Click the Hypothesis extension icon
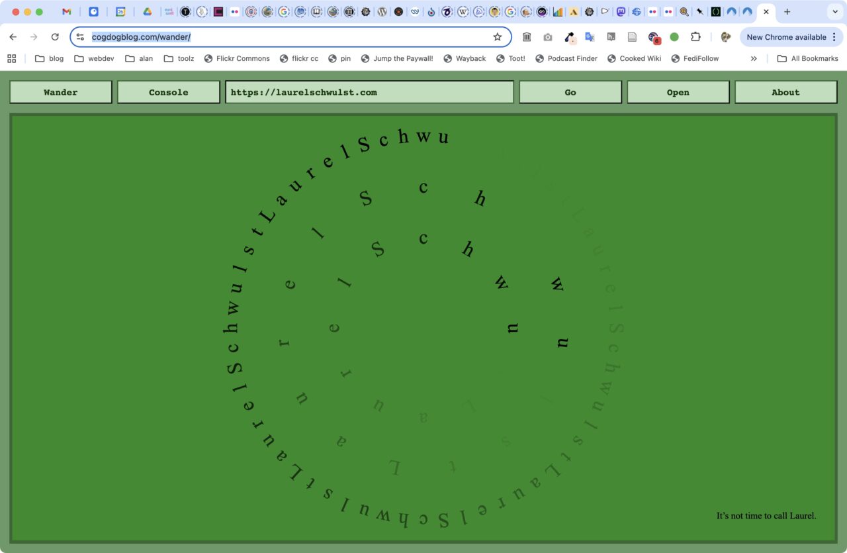The height and width of the screenshot is (553, 847). (x=611, y=37)
